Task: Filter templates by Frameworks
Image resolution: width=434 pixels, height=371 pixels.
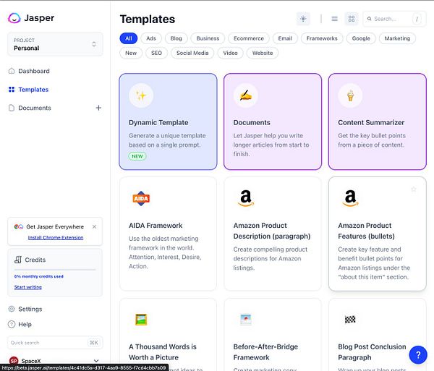Action: click(322, 38)
